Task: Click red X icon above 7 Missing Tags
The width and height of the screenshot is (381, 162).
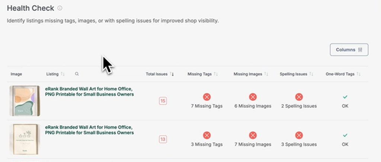Action: (207, 97)
